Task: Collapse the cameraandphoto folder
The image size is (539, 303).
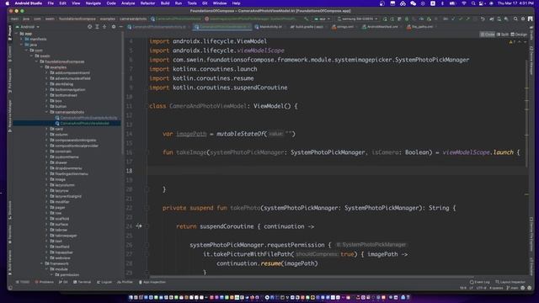Action: (47, 112)
